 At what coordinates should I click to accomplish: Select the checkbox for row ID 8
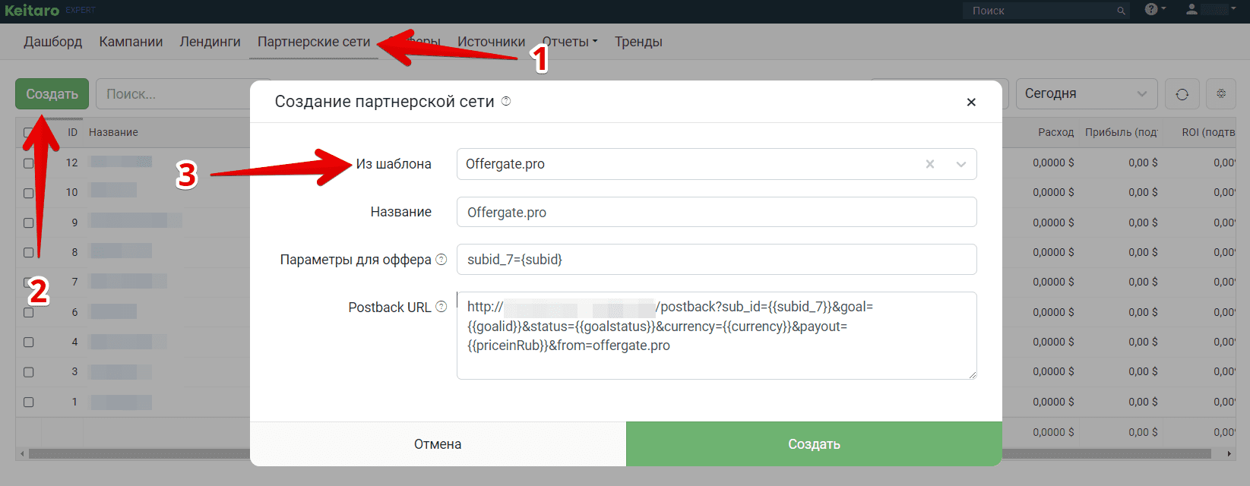point(29,253)
